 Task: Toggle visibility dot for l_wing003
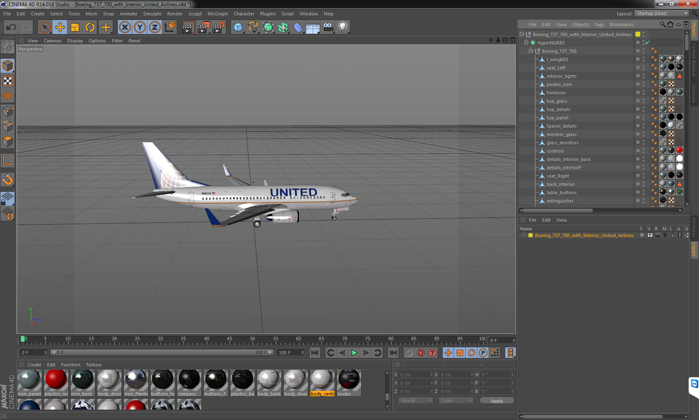(x=637, y=59)
